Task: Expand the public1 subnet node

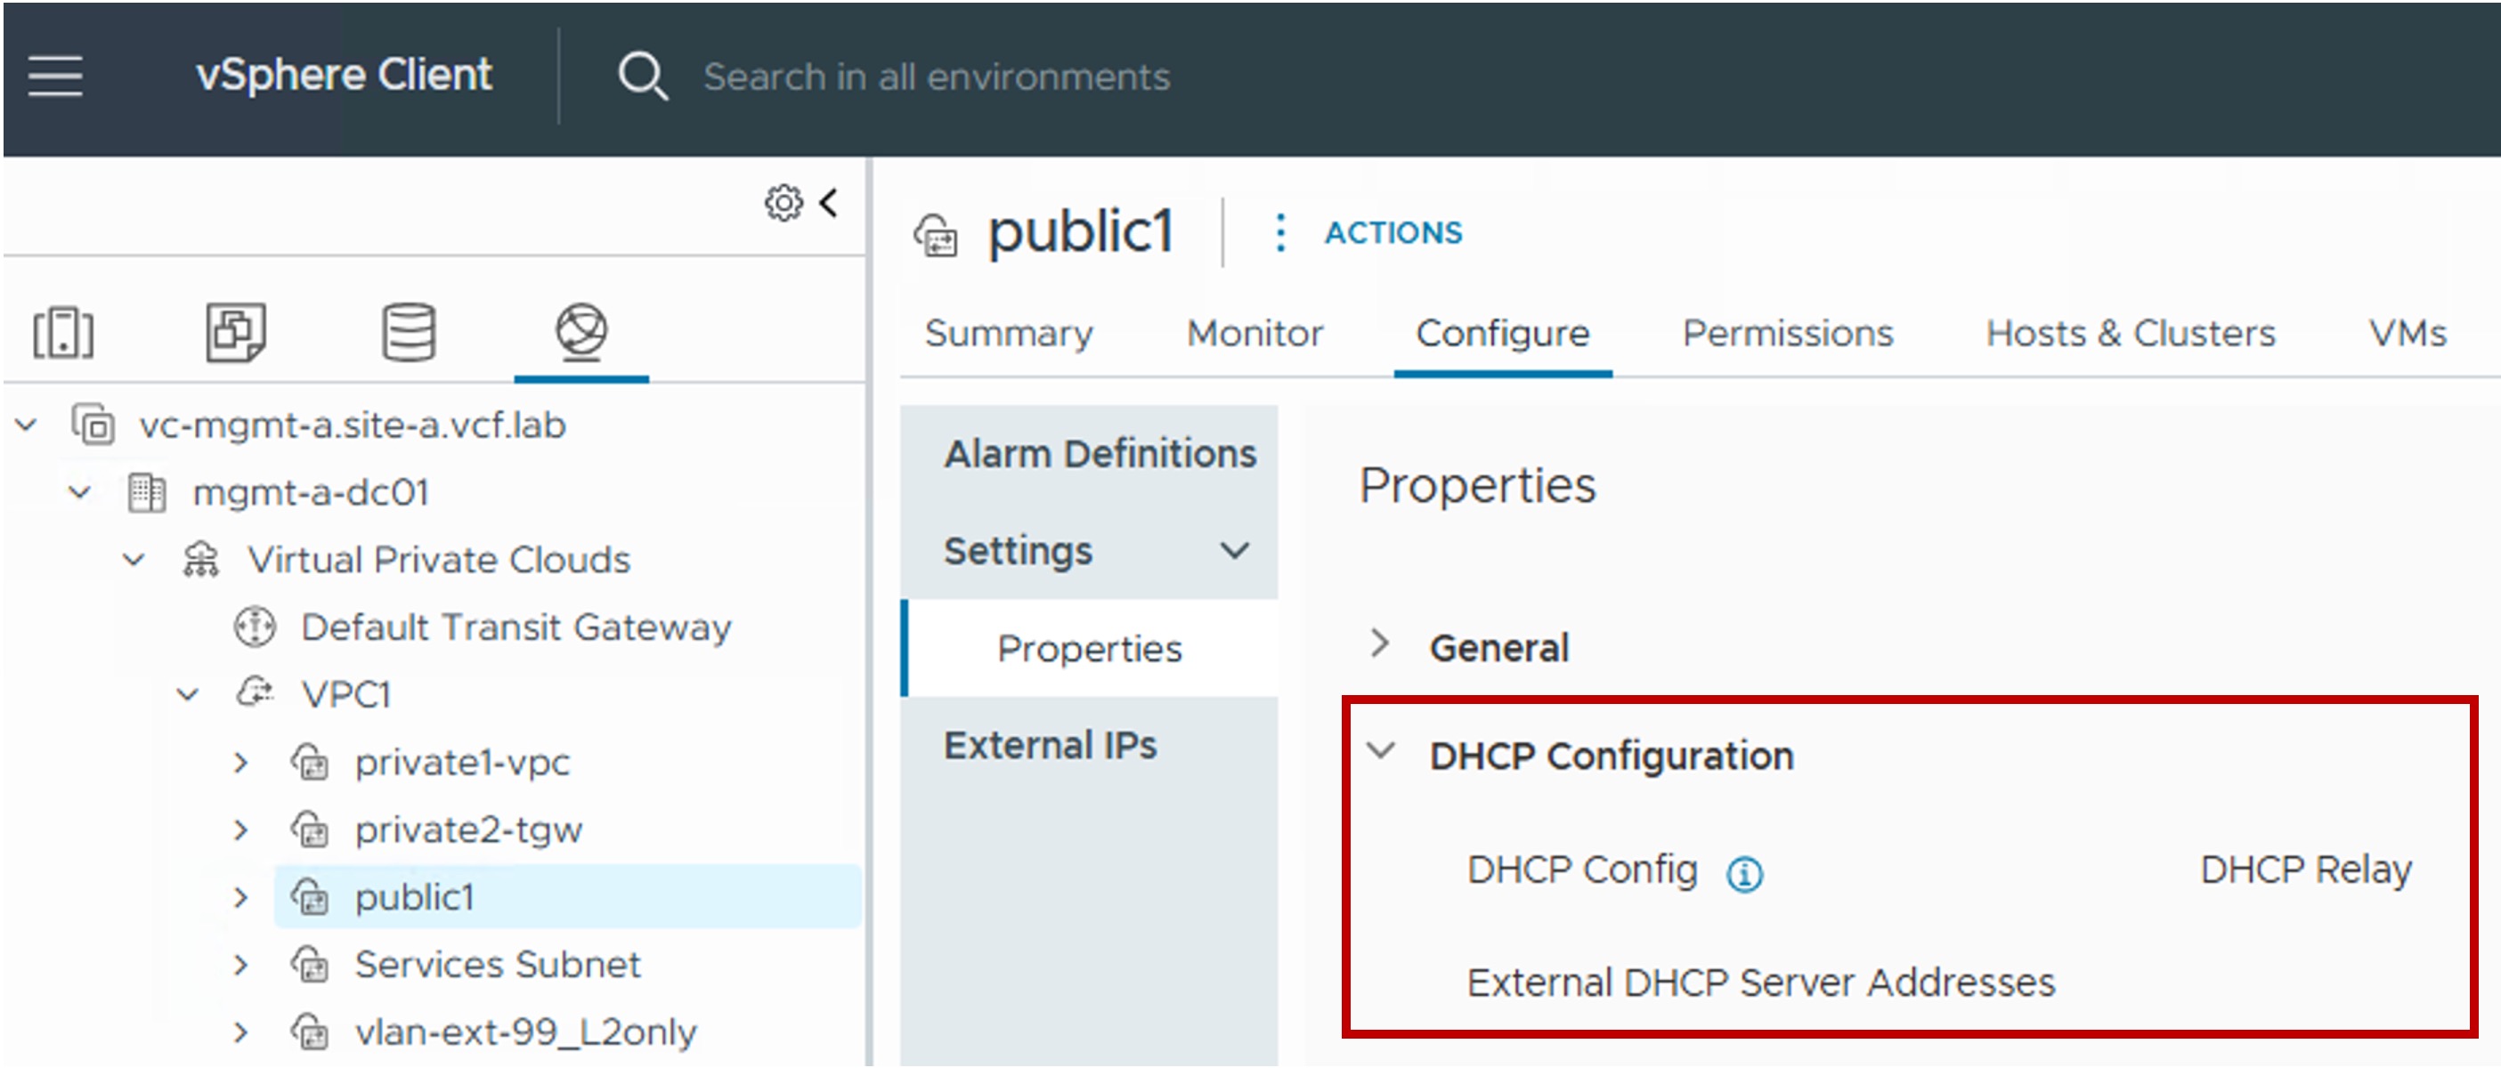Action: [240, 897]
